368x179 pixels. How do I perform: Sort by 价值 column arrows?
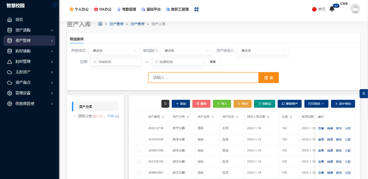tap(291, 117)
